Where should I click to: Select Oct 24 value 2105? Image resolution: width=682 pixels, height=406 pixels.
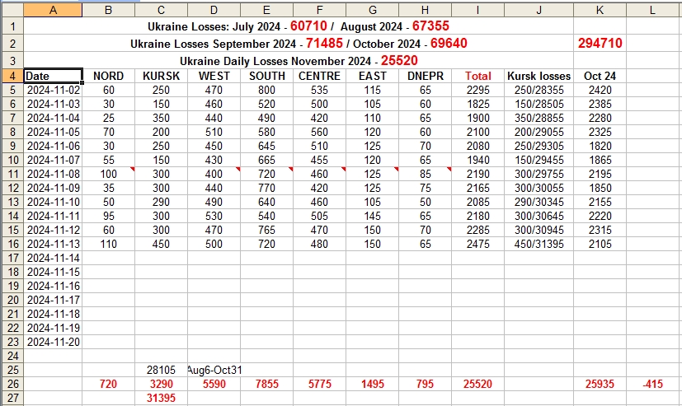click(600, 244)
